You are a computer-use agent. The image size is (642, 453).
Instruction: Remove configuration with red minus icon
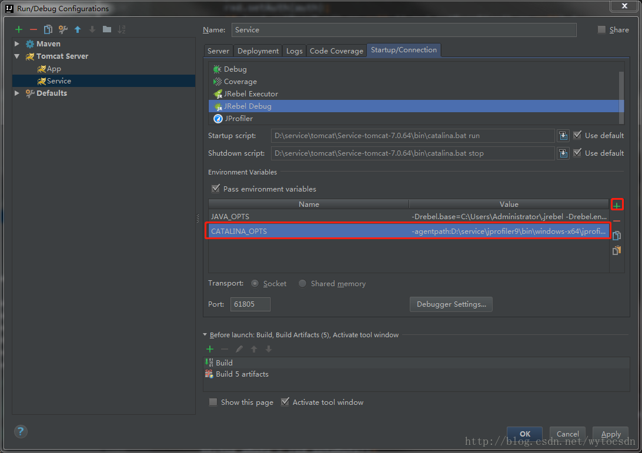pos(34,29)
